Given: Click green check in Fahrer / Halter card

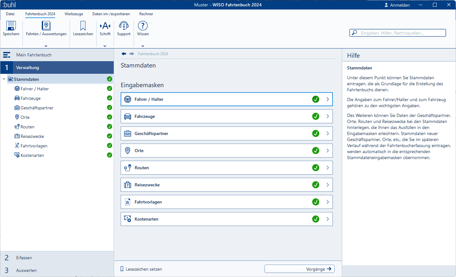Looking at the screenshot, I should click(316, 99).
